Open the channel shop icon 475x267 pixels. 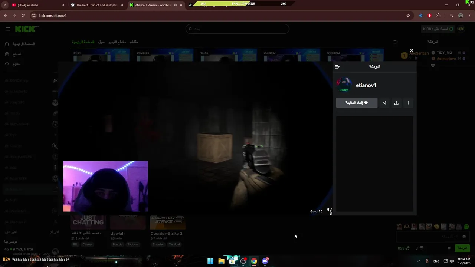click(x=422, y=248)
